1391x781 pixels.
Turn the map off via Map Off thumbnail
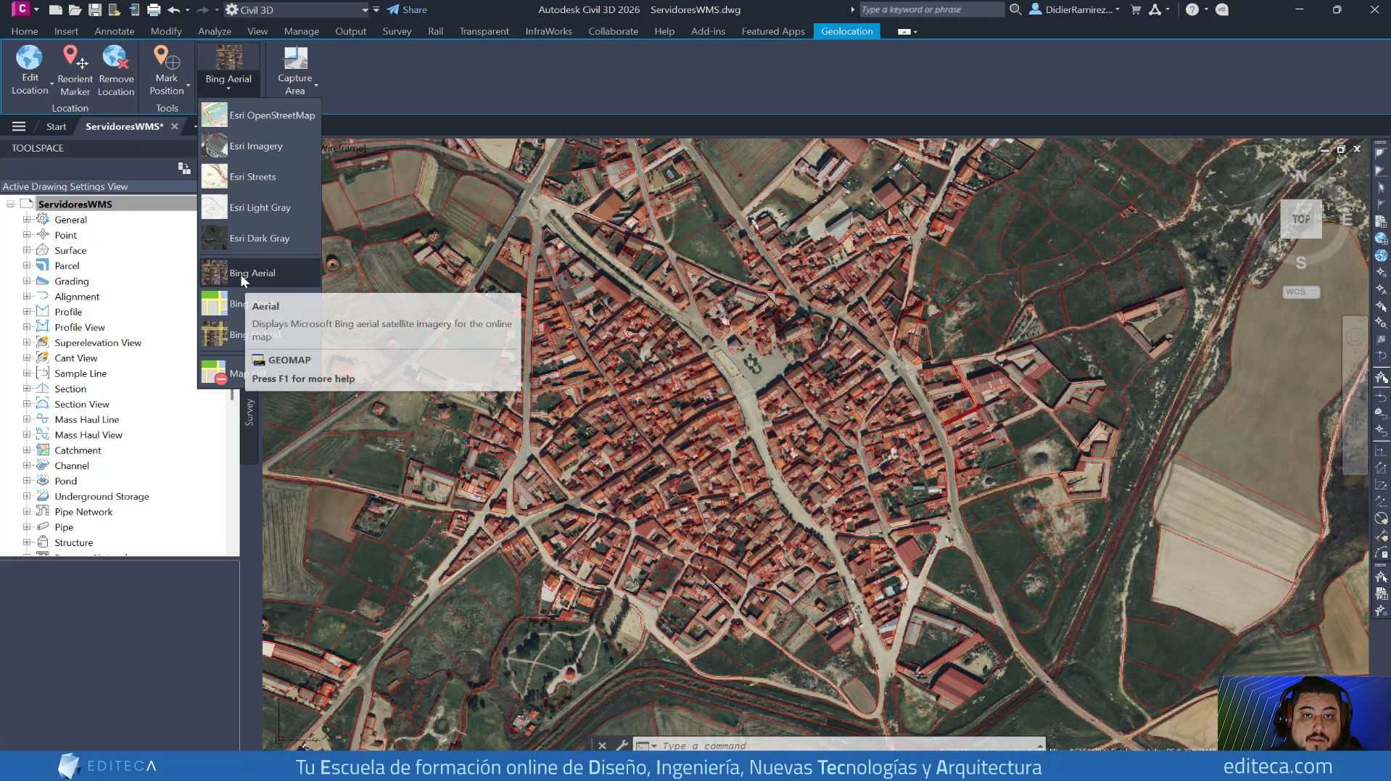[x=214, y=373]
